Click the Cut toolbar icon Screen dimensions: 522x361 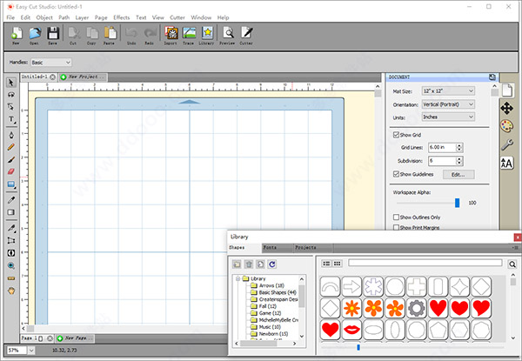[73, 36]
